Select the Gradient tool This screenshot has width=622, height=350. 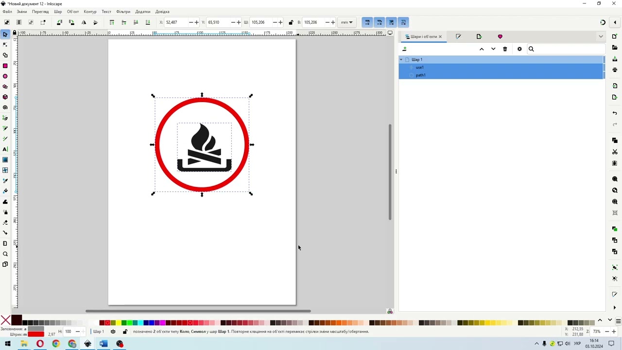point(5,160)
